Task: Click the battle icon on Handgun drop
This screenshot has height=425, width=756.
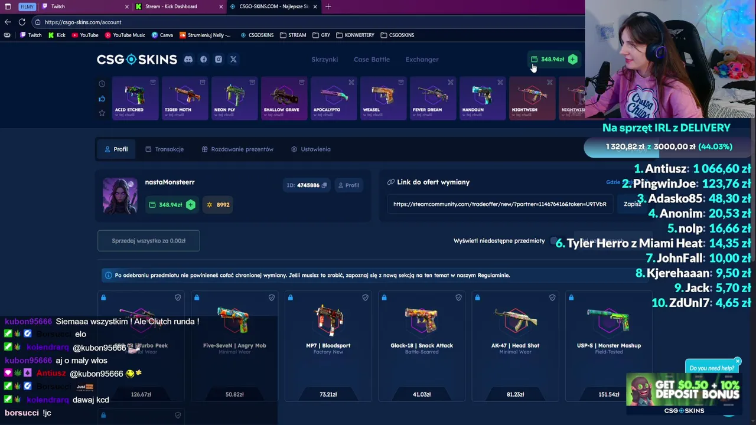Action: click(x=500, y=82)
